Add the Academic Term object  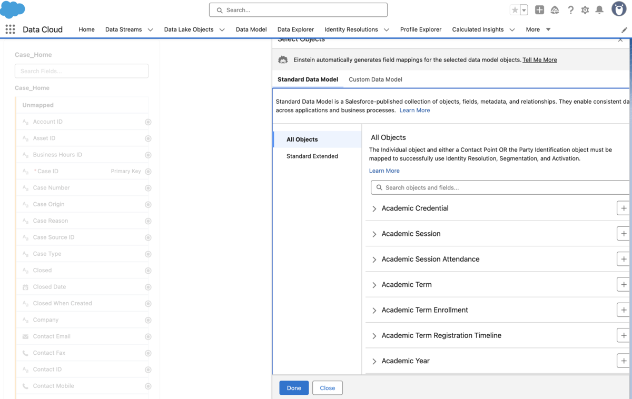[624, 284]
